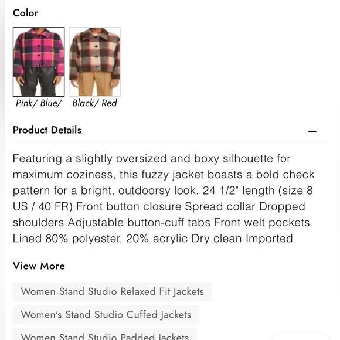
Task: Choose the Black/Red plaid jacket swatch
Action: 94,62
